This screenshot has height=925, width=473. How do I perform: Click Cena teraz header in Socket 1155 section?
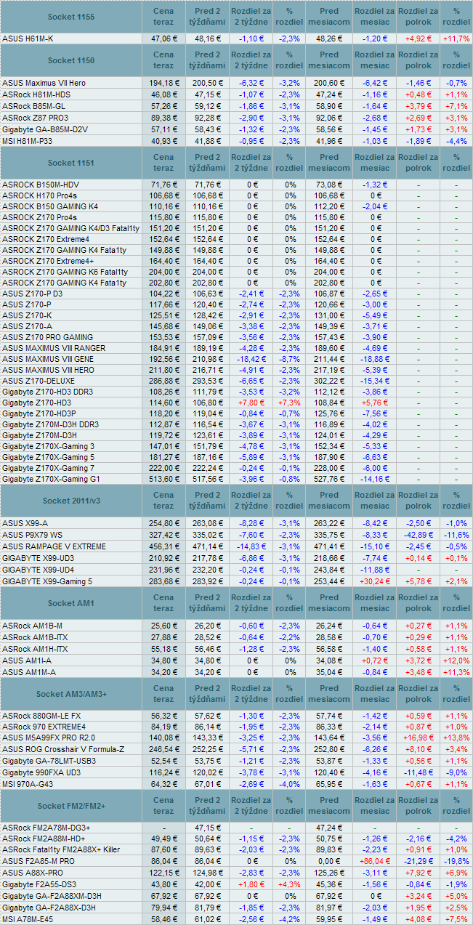(163, 17)
